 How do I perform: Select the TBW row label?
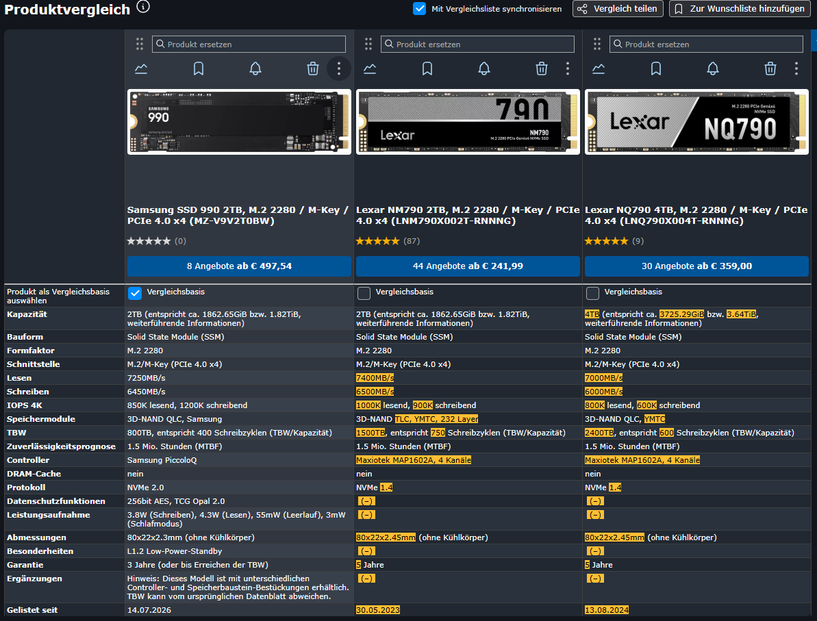16,433
